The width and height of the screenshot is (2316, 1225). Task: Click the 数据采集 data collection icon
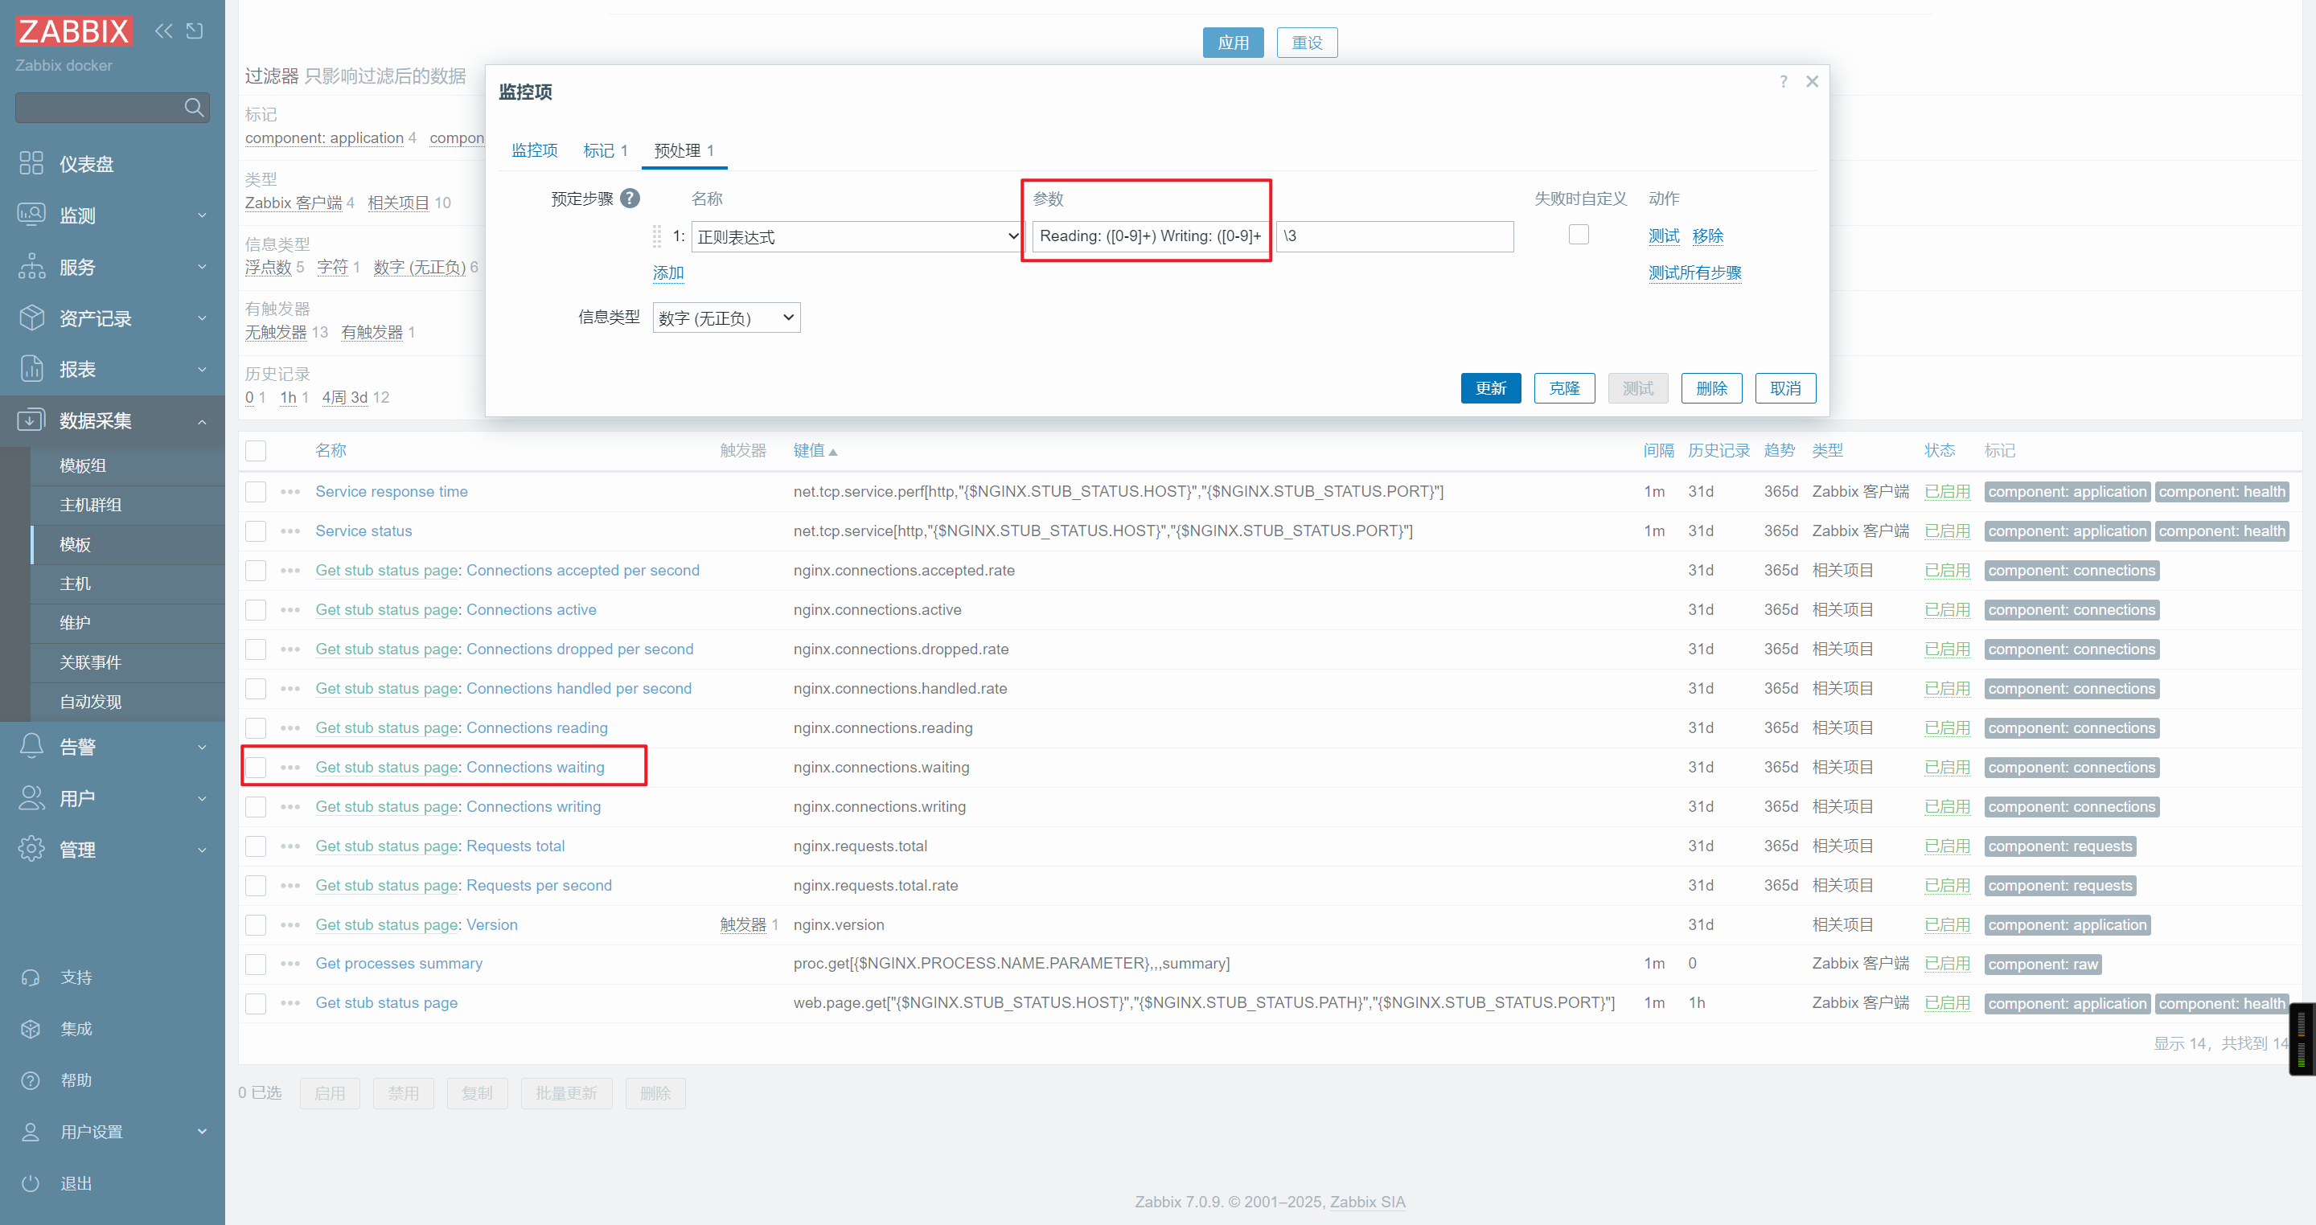pos(31,420)
